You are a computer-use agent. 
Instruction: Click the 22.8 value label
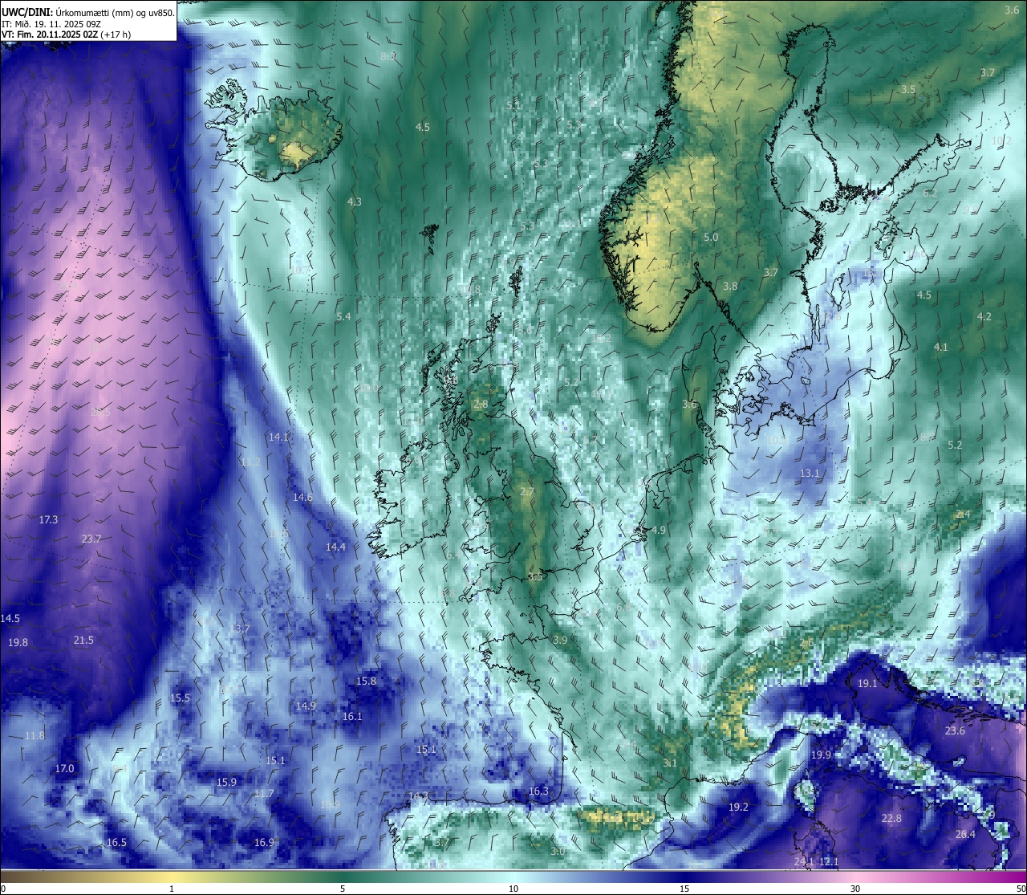pyautogui.click(x=891, y=818)
